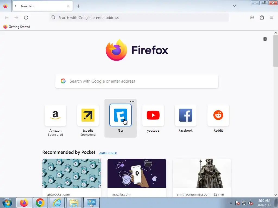
Task: Focus the address bar search field
Action: [139, 18]
